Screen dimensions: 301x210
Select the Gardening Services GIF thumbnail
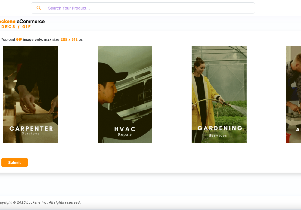click(219, 94)
